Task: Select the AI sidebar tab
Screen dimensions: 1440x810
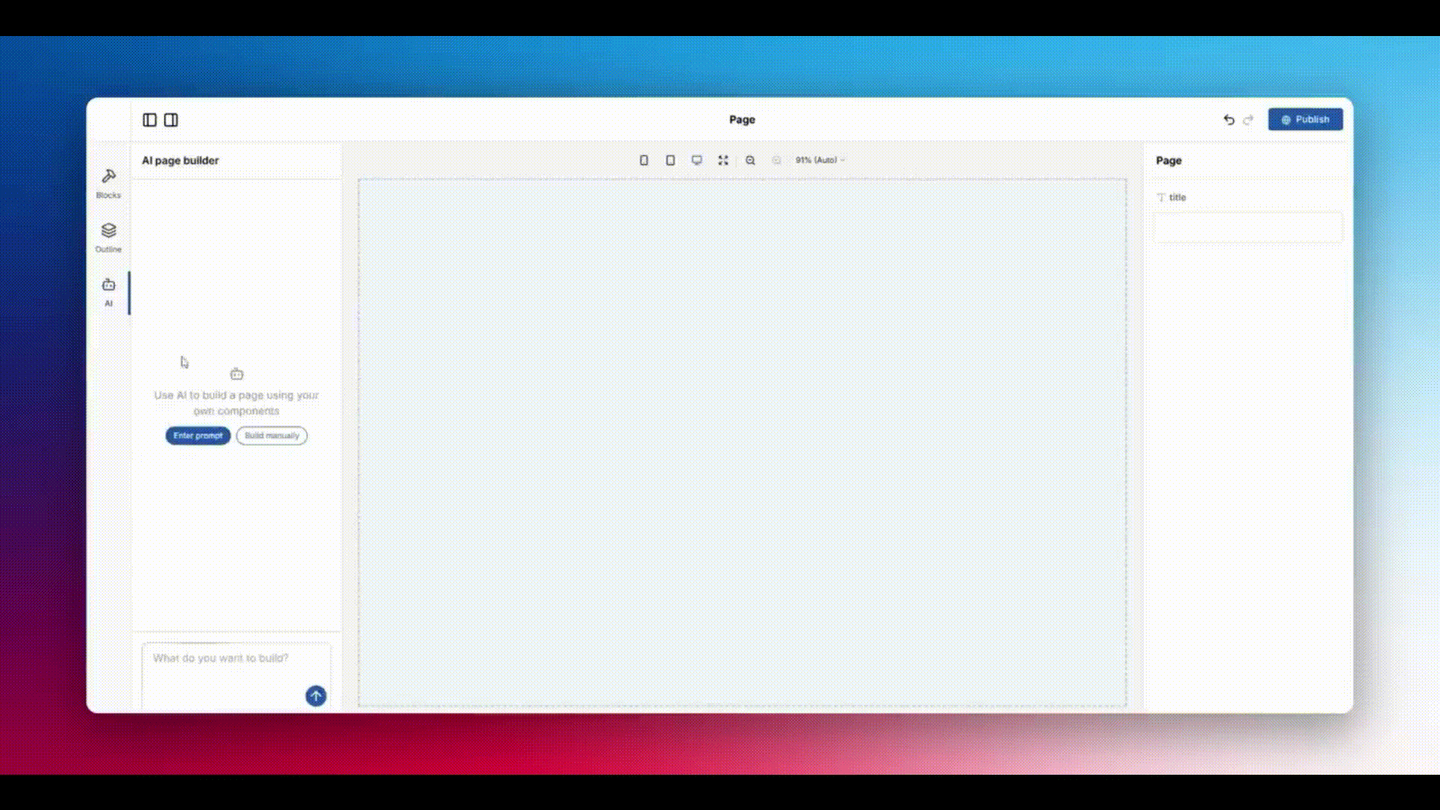Action: 109,292
